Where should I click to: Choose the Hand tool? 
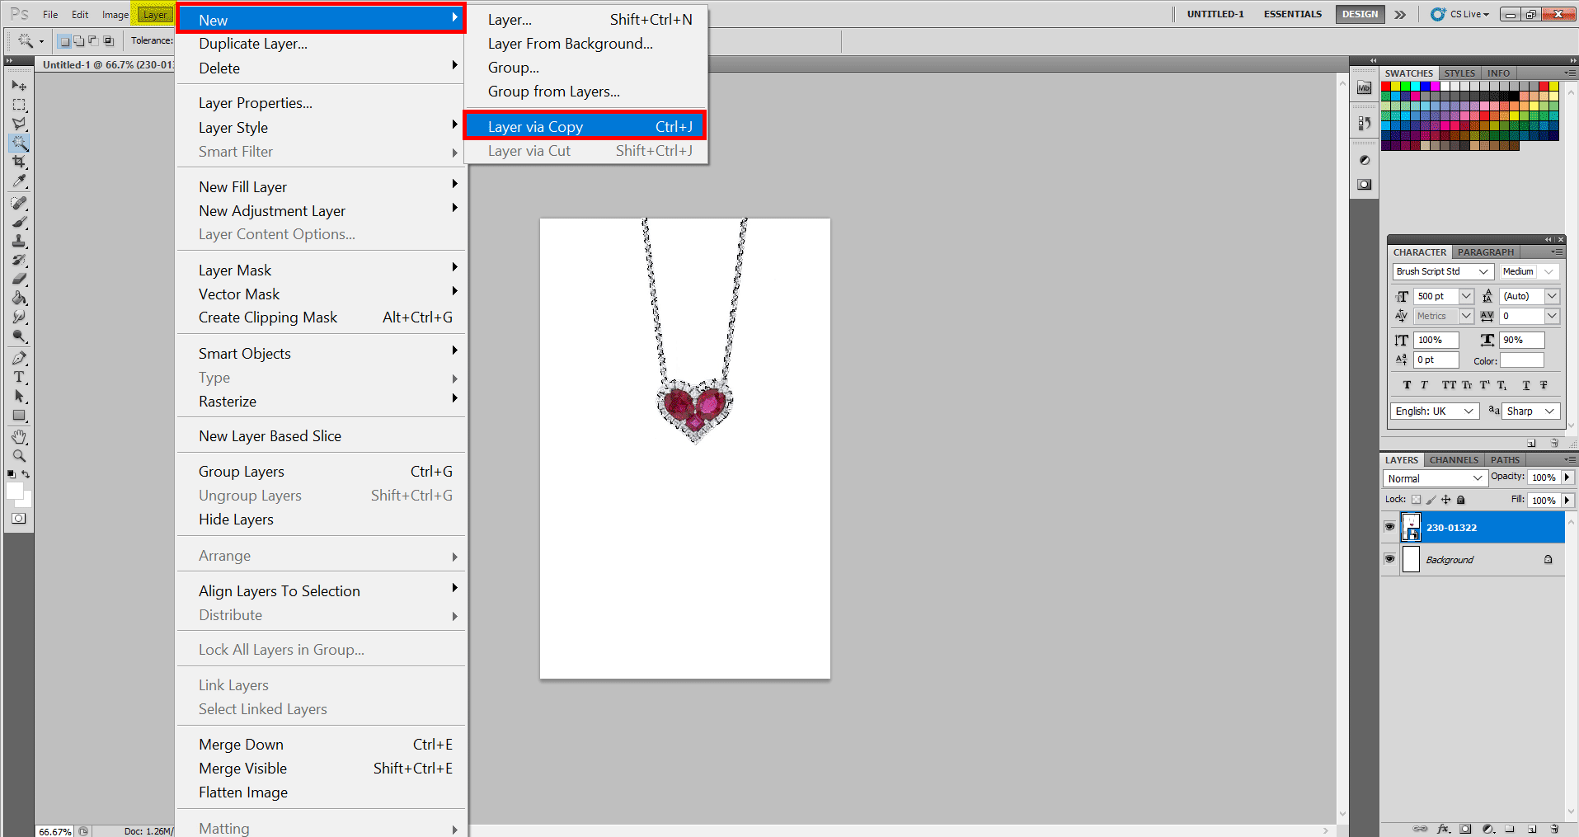(19, 437)
